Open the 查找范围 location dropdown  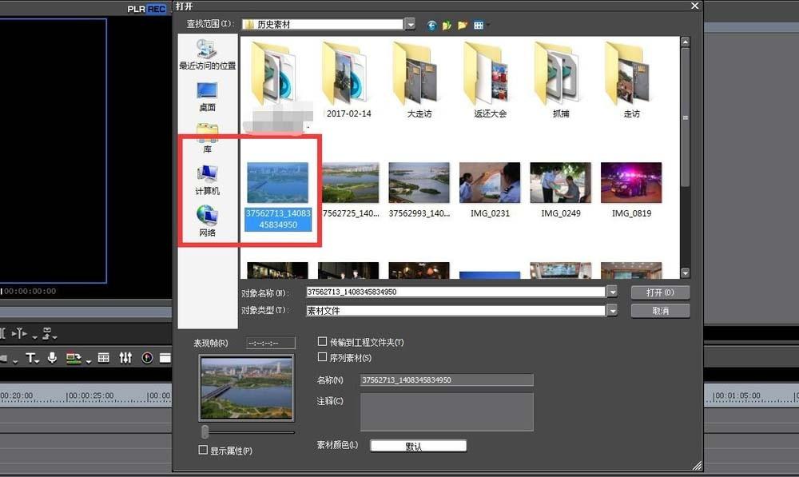pyautogui.click(x=410, y=24)
